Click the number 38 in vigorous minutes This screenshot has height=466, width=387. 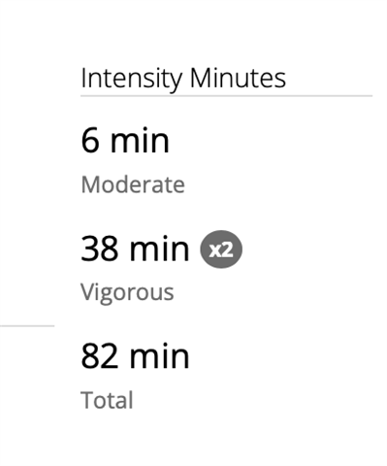coord(99,249)
